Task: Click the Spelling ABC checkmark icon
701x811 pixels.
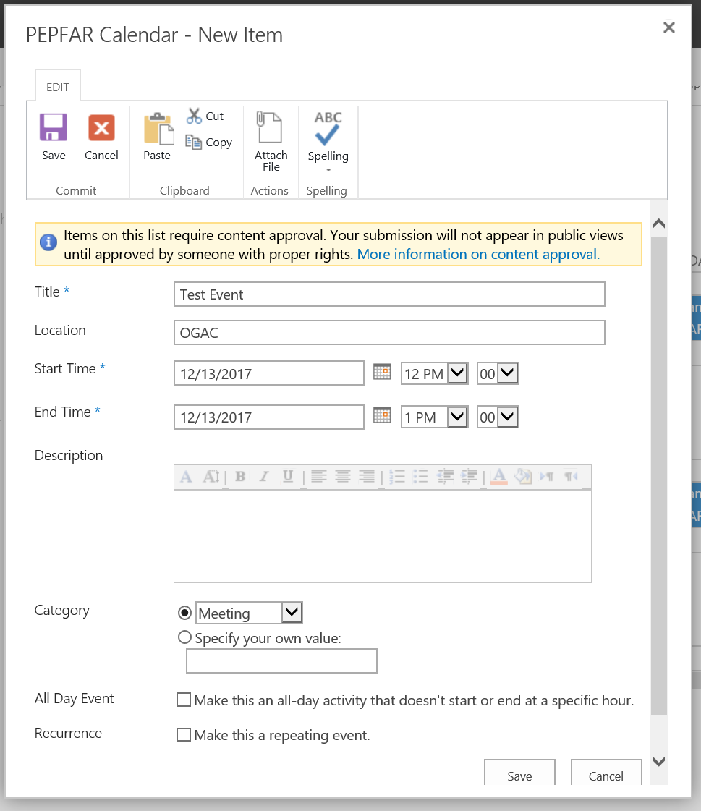Action: pos(328,128)
